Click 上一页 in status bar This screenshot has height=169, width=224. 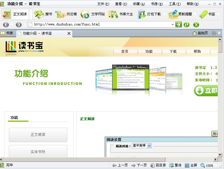pos(120,165)
